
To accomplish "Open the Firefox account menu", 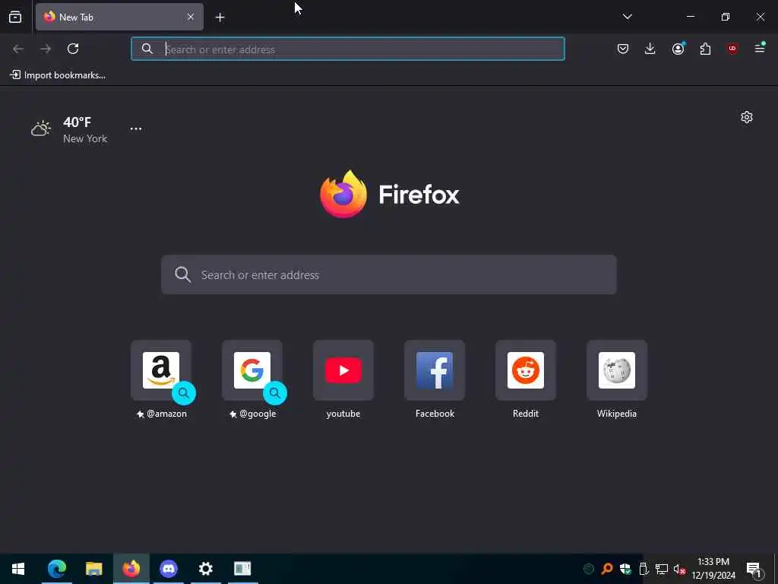I will coord(678,49).
